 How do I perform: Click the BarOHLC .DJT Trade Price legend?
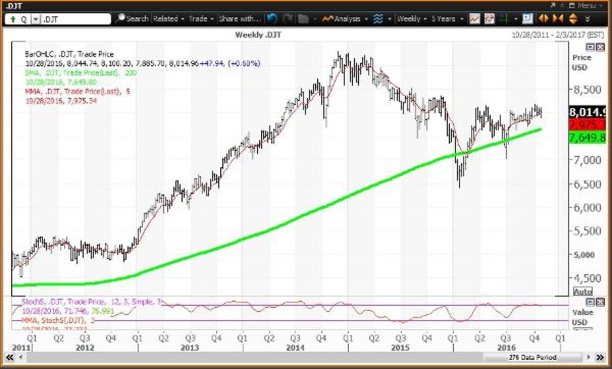69,54
